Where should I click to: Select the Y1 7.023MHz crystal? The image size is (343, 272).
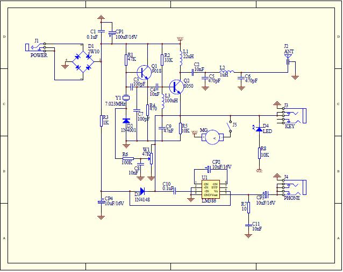coord(126,97)
